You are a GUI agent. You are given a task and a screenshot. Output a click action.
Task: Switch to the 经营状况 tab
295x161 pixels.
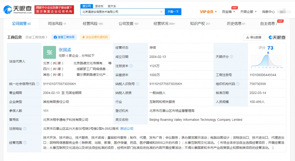click(x=164, y=24)
